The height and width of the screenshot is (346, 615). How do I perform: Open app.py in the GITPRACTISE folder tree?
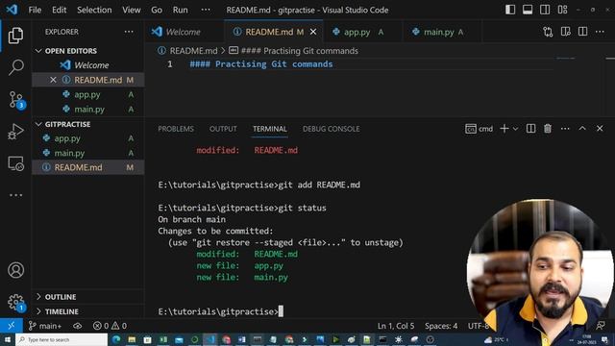pyautogui.click(x=87, y=138)
